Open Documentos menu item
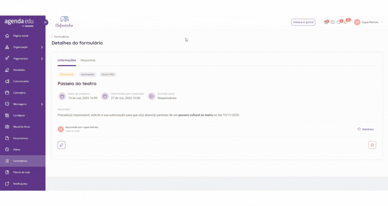 point(23,138)
